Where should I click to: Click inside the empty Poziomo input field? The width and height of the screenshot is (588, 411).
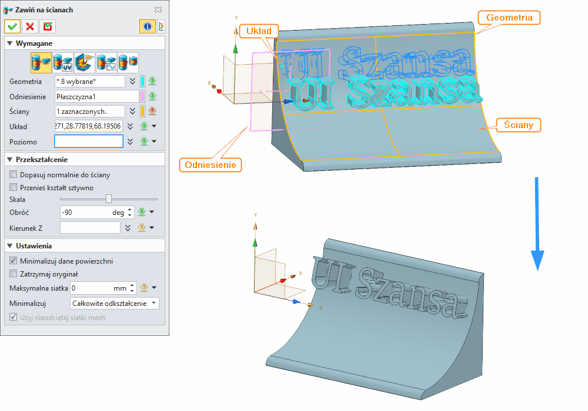pos(88,141)
